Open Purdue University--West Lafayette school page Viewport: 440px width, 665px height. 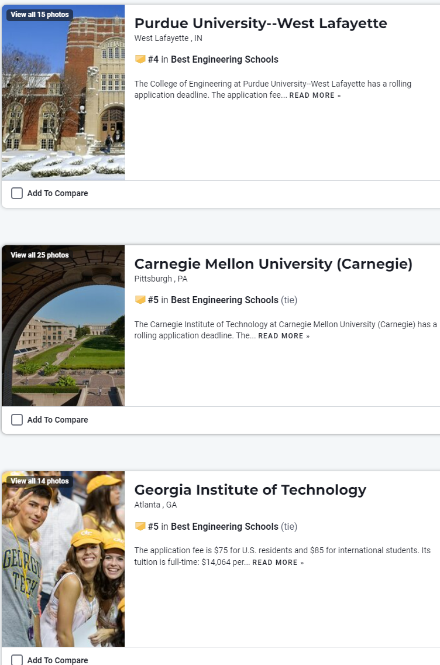[261, 23]
